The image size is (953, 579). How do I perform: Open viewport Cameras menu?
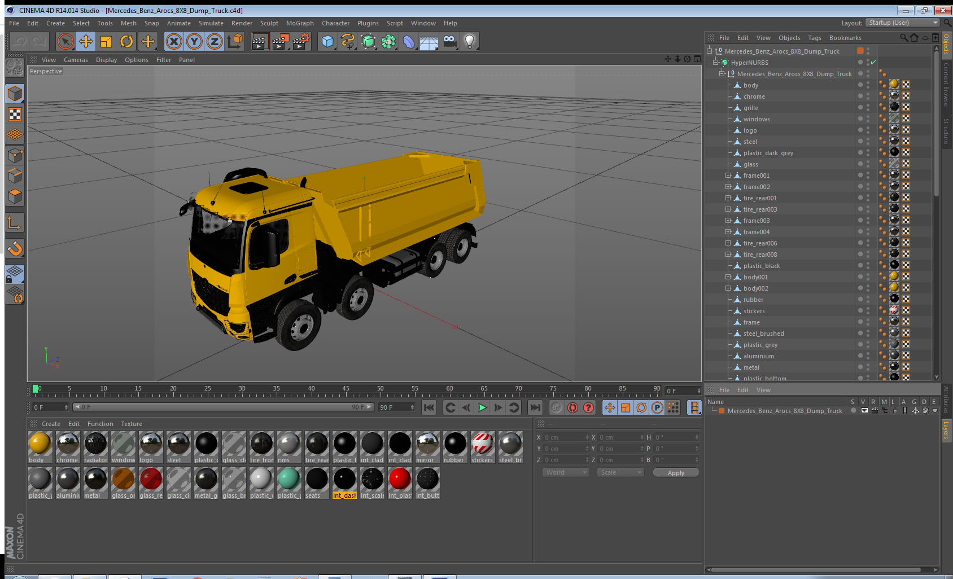[76, 60]
